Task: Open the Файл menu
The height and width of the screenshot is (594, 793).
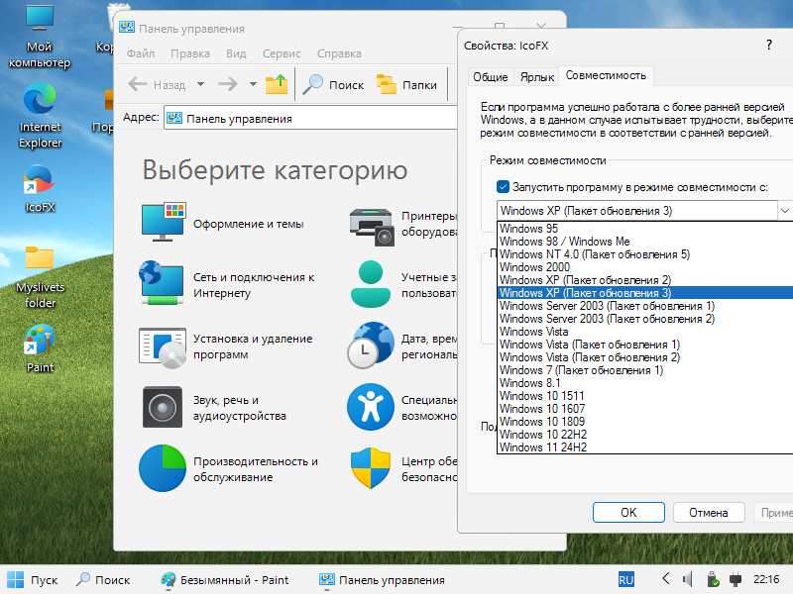Action: click(x=141, y=53)
